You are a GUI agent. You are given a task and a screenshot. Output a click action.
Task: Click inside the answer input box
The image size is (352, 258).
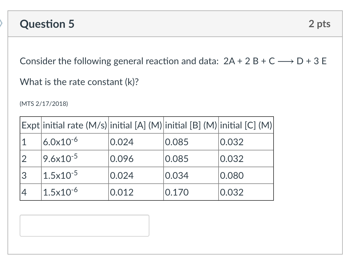(84, 225)
